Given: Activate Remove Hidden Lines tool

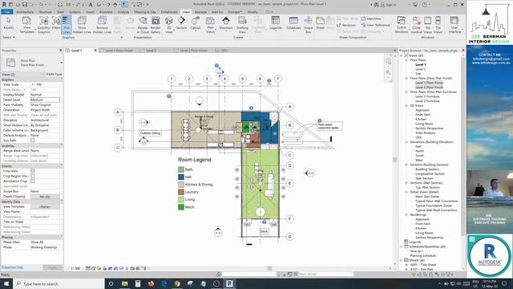Looking at the screenshot, I should point(102,25).
